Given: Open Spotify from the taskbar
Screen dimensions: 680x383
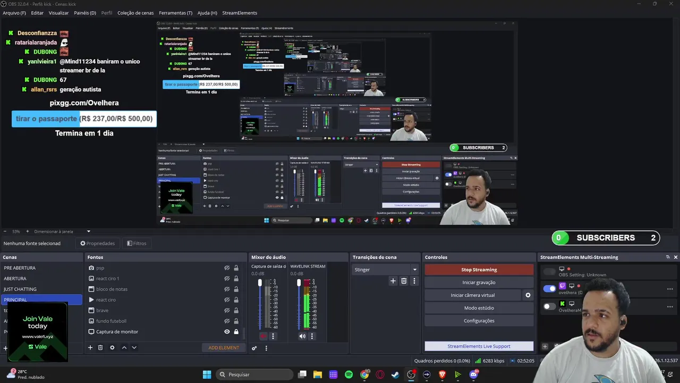Looking at the screenshot, I should [x=349, y=374].
